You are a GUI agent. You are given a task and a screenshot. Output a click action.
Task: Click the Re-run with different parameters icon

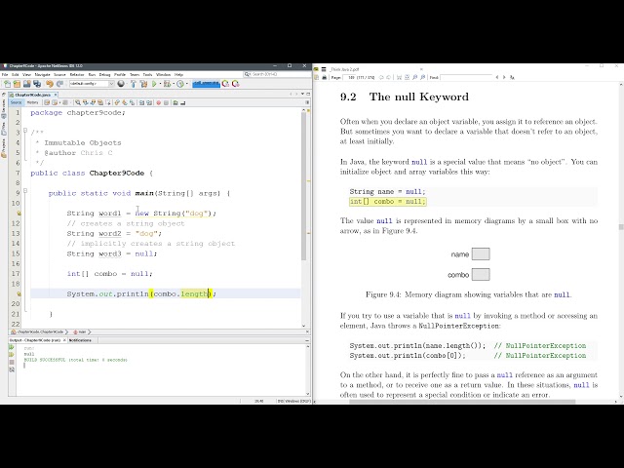coord(12,355)
